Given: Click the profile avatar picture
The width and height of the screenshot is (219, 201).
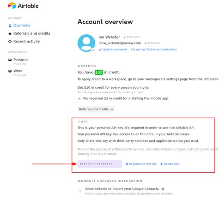Looking at the screenshot, I should pyautogui.click(x=86, y=43).
